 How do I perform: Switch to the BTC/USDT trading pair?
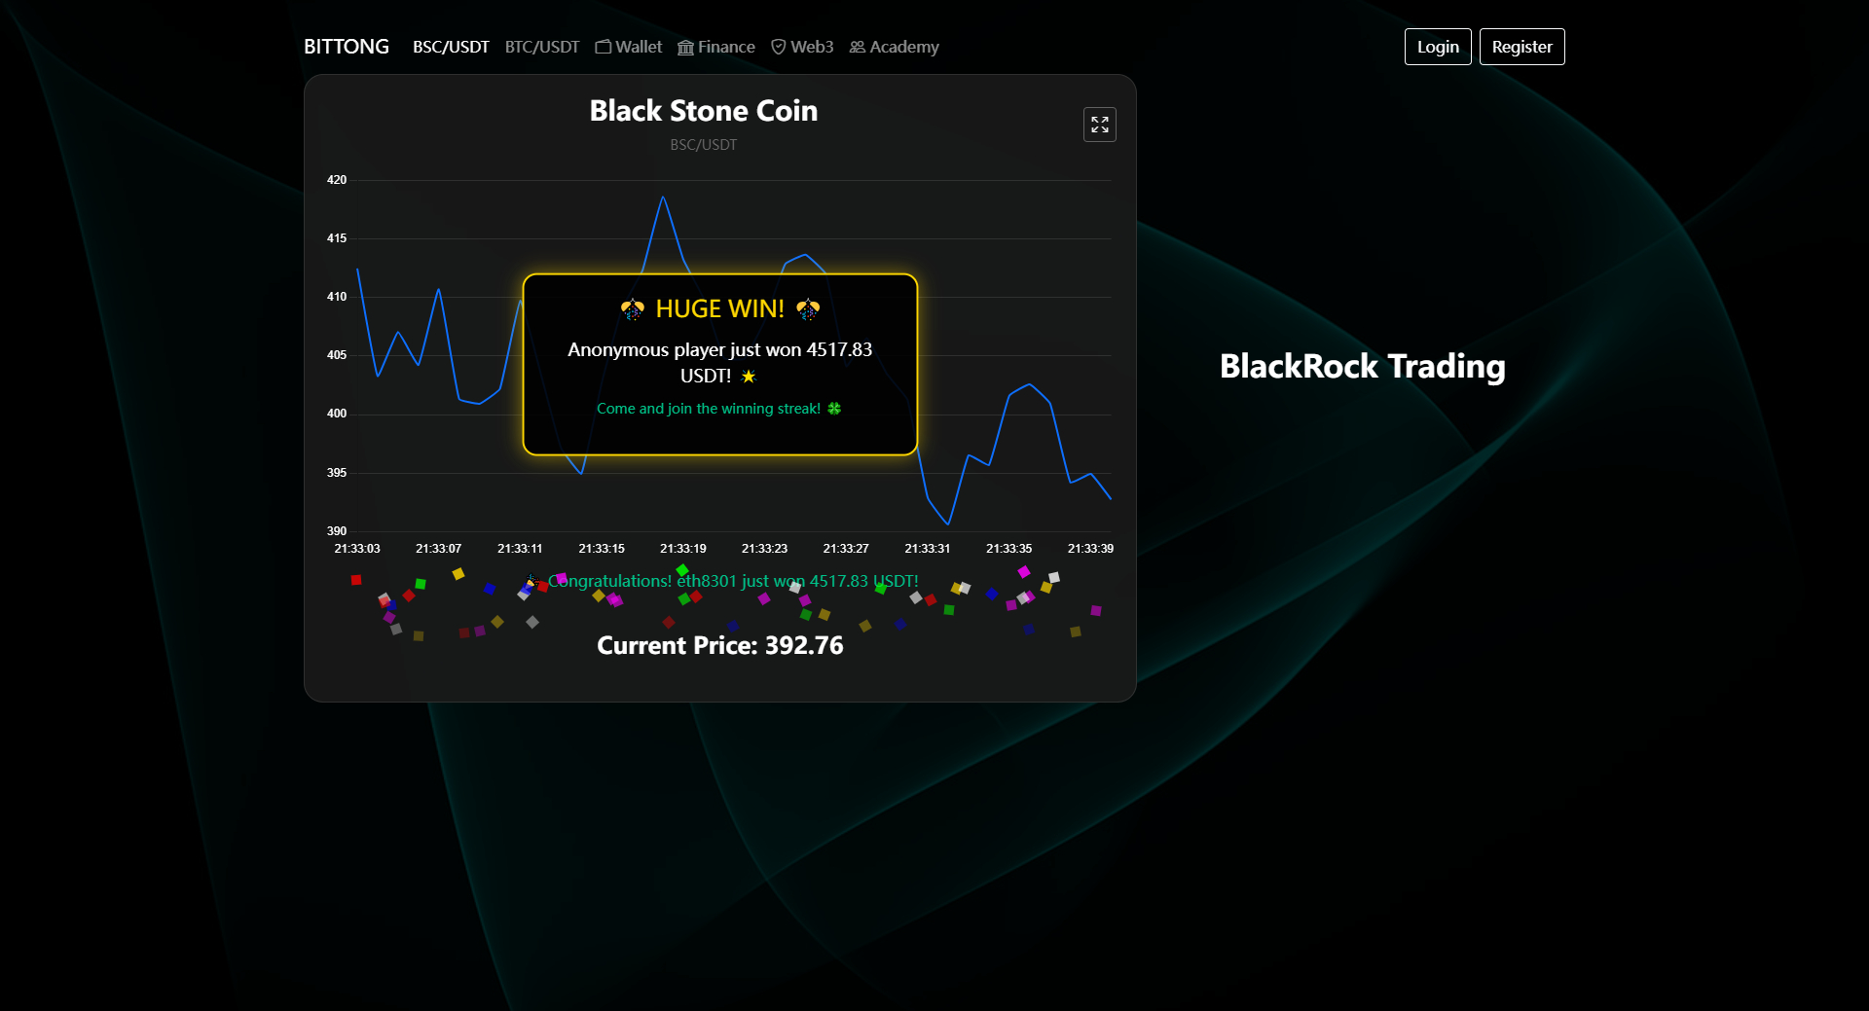tap(542, 47)
